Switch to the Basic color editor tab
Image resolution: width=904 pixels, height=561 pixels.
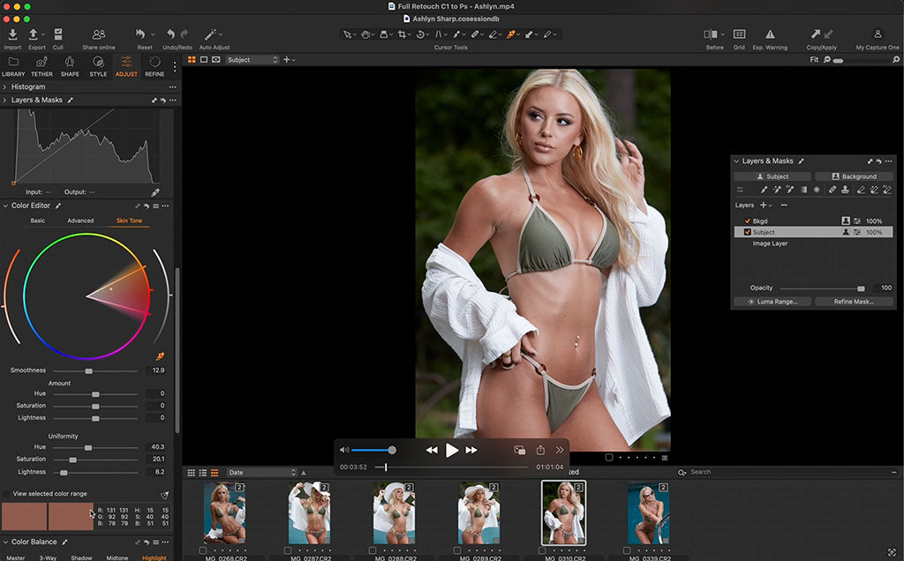point(38,221)
